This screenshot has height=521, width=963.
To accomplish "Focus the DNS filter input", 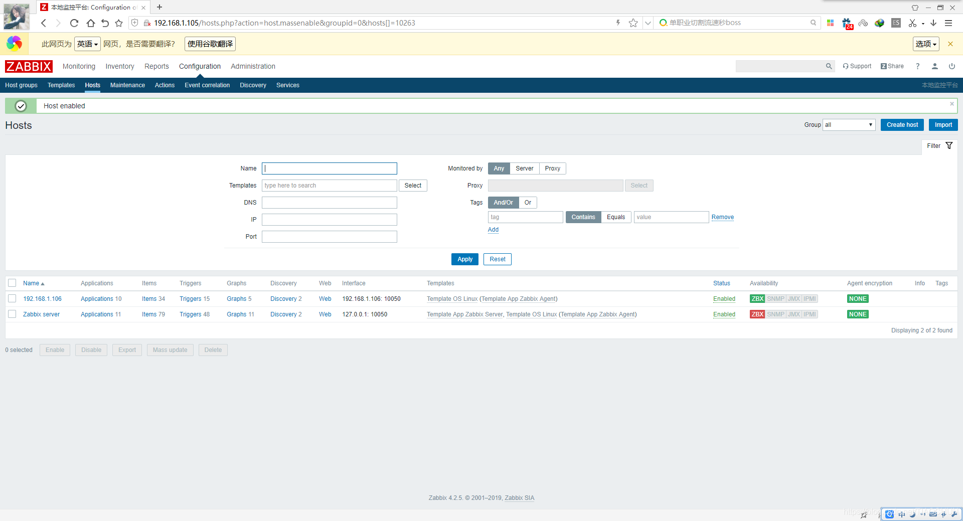I will click(x=330, y=203).
